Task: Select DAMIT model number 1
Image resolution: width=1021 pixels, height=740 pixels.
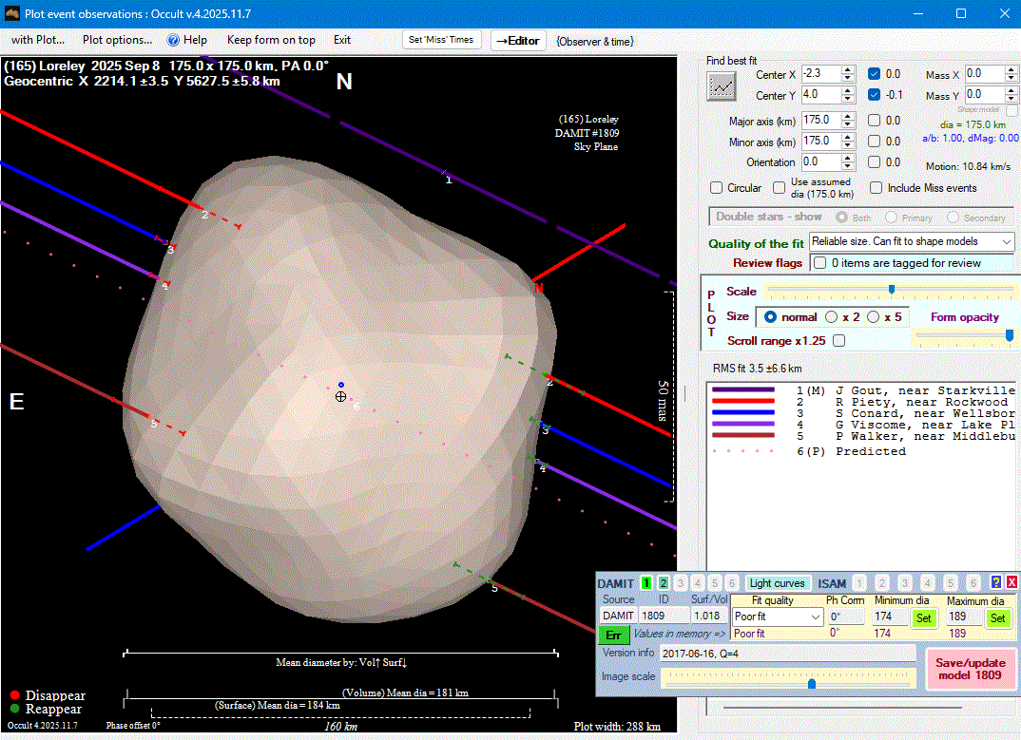Action: click(x=646, y=583)
